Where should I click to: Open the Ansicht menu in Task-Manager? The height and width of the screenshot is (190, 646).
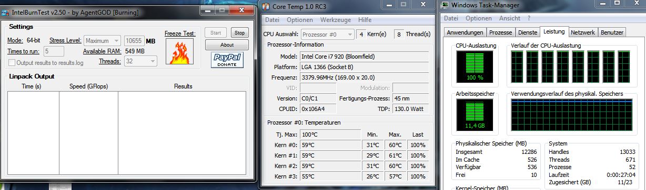tap(509, 18)
